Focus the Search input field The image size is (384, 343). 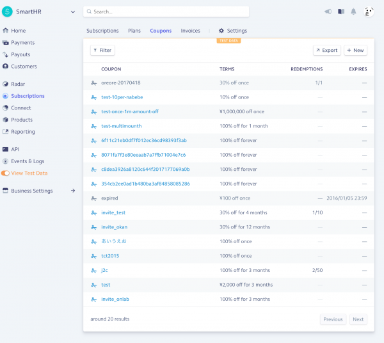166,12
